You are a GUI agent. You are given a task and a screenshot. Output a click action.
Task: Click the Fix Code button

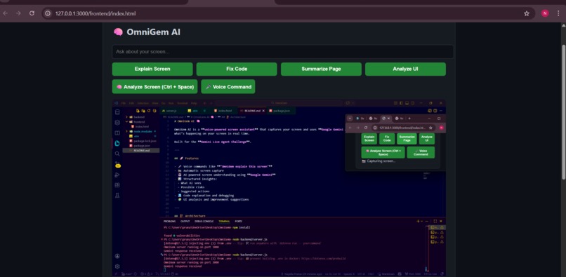[x=237, y=69]
